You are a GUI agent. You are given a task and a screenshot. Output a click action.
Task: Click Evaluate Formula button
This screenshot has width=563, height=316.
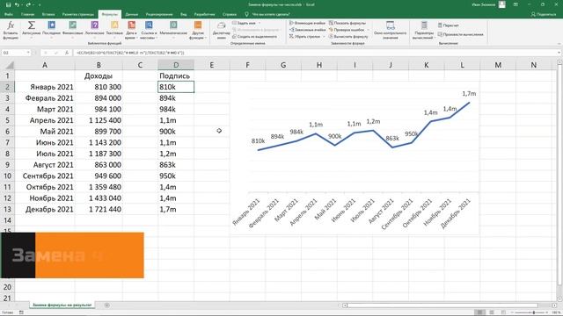(348, 37)
